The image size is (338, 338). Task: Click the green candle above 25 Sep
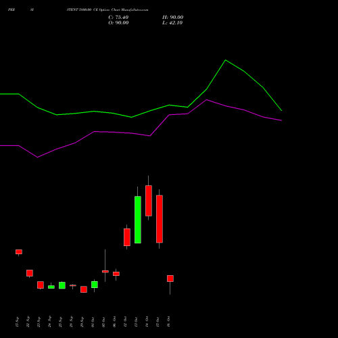[62, 285]
